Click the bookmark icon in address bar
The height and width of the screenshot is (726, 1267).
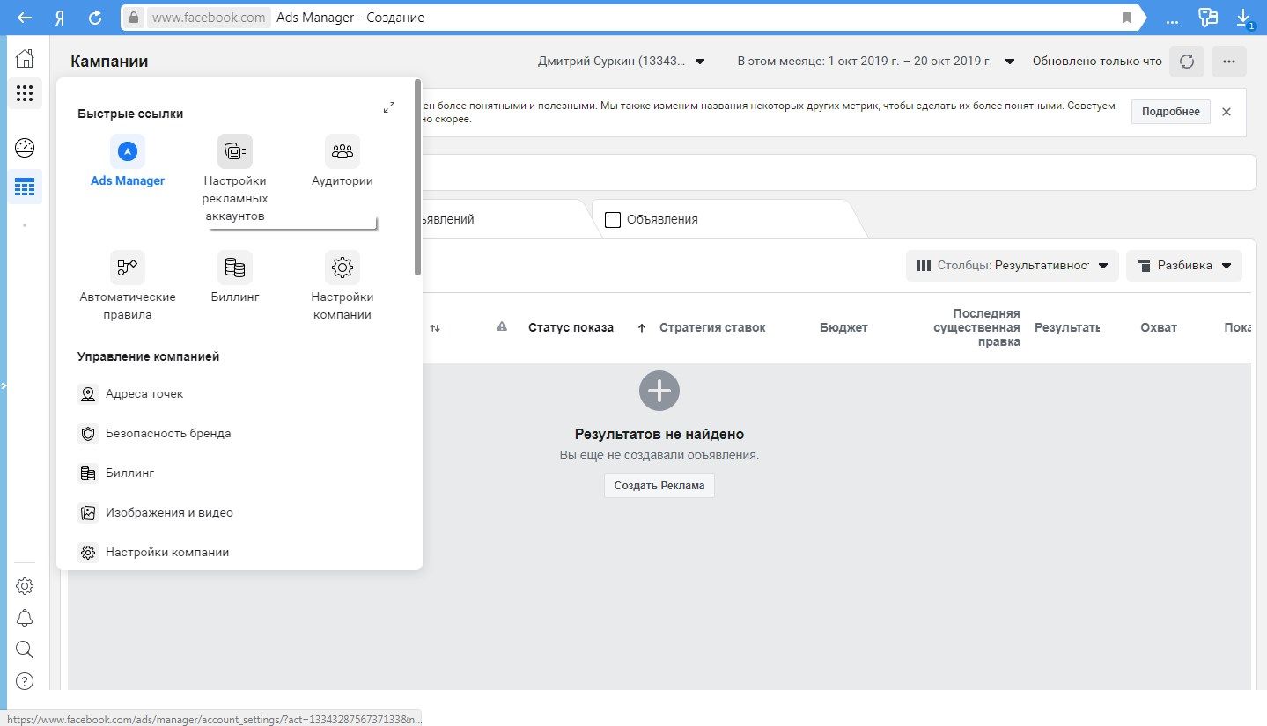point(1126,18)
